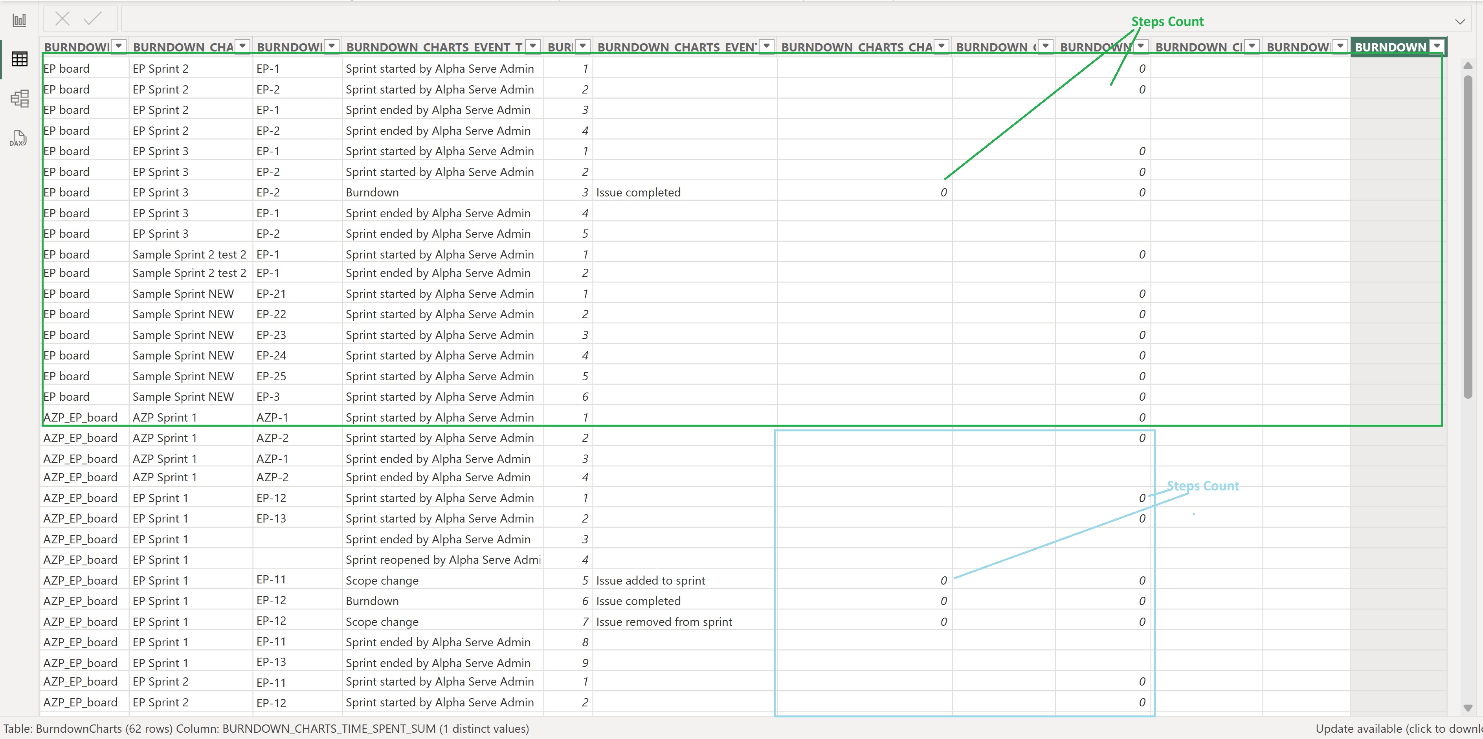Open the Report view icon
The height and width of the screenshot is (739, 1483).
tap(19, 20)
